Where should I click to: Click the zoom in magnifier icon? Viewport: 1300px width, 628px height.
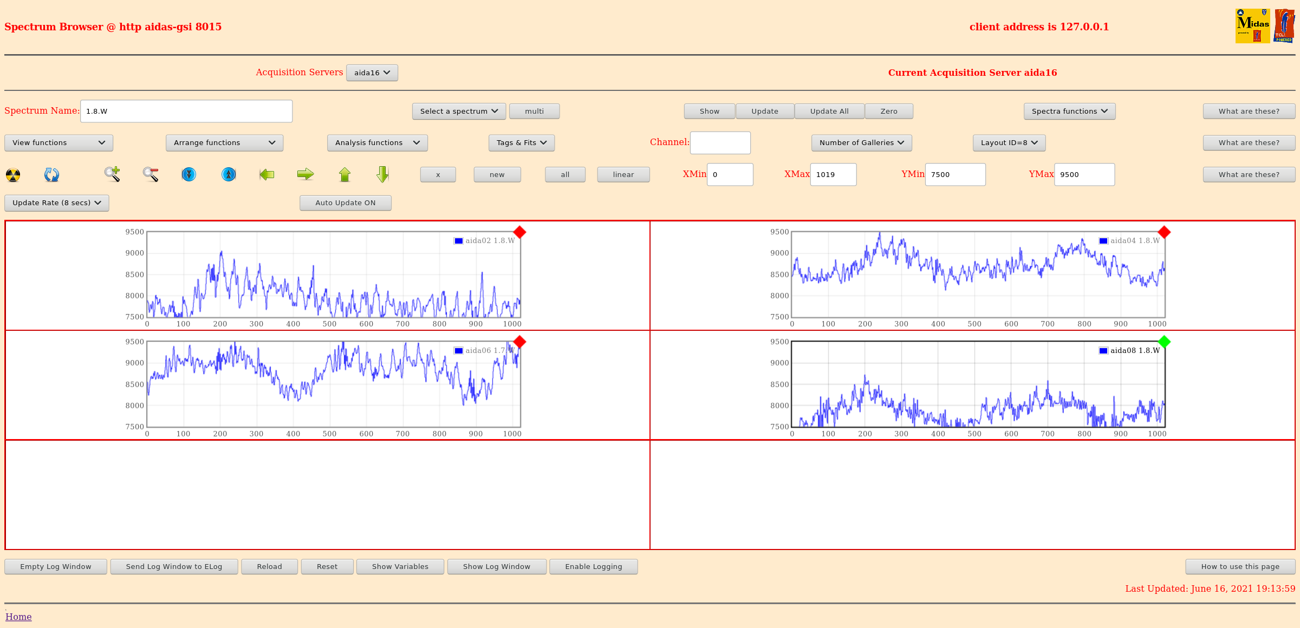tap(112, 174)
